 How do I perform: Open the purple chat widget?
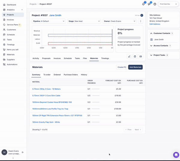(x=176, y=155)
